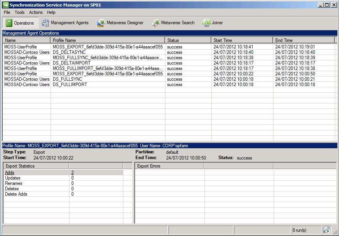Sort operations by Status column header
Viewport: 339px width, 236px height.
point(188,40)
